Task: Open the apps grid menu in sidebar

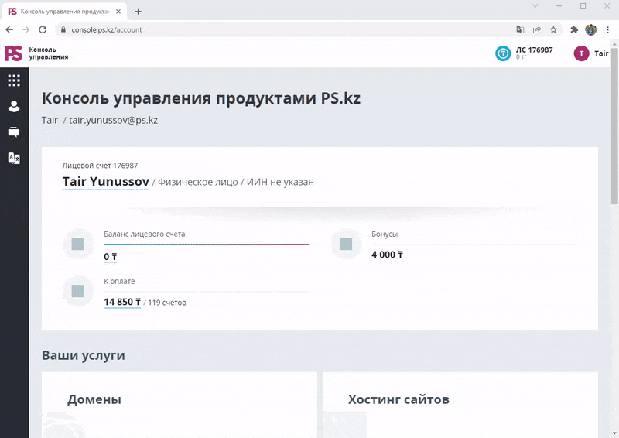Action: click(x=14, y=80)
